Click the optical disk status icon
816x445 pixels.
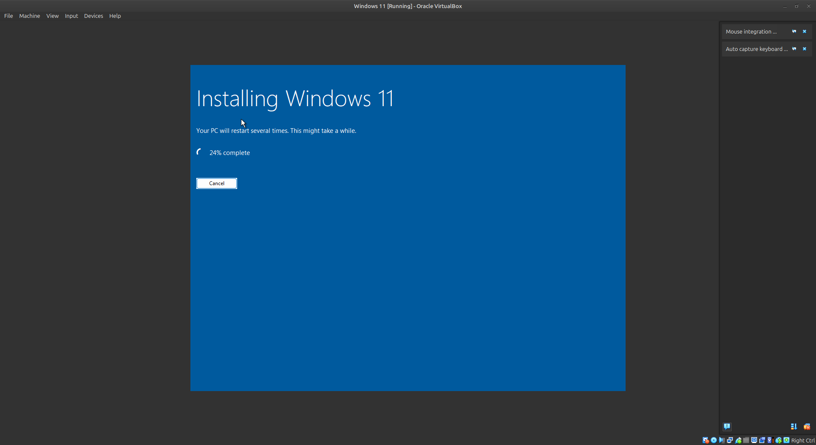tap(714, 440)
